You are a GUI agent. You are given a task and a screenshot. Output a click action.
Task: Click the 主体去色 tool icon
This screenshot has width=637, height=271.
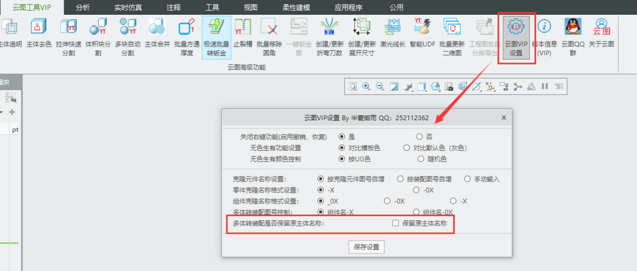pos(39,27)
